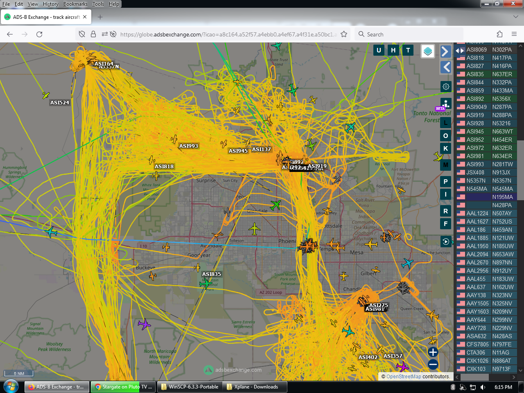The image size is (524, 393).
Task: Click the R map button
Action: click(x=446, y=211)
